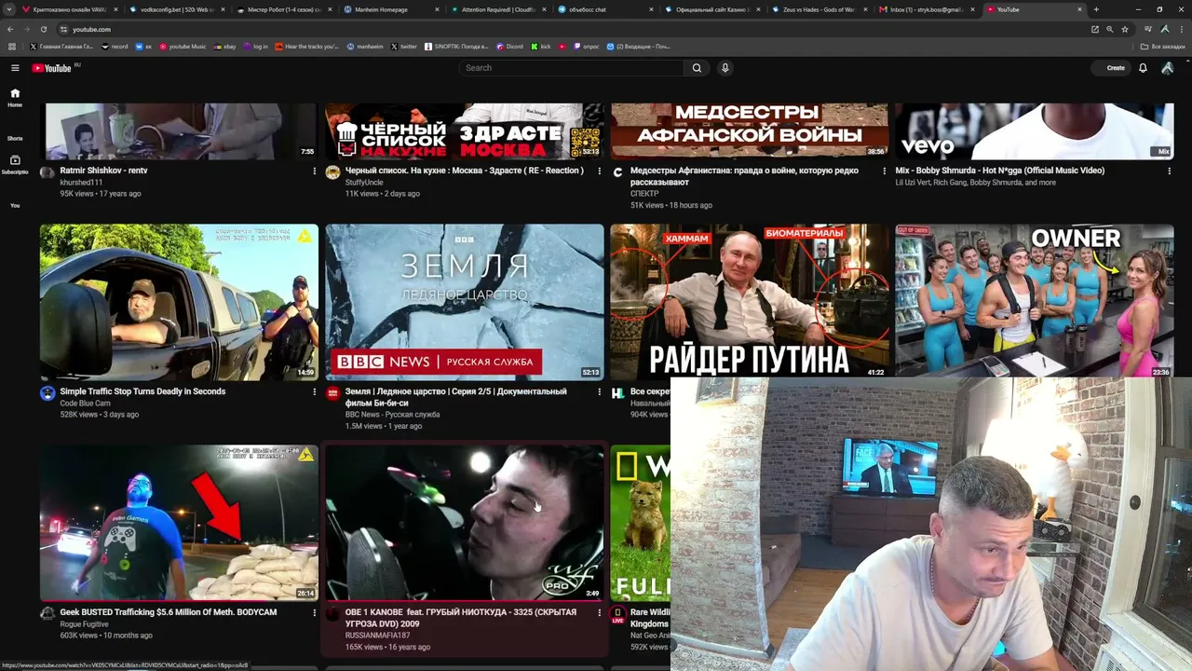Open the bookmarks bar apps grid
1192x671 pixels.
[12, 46]
